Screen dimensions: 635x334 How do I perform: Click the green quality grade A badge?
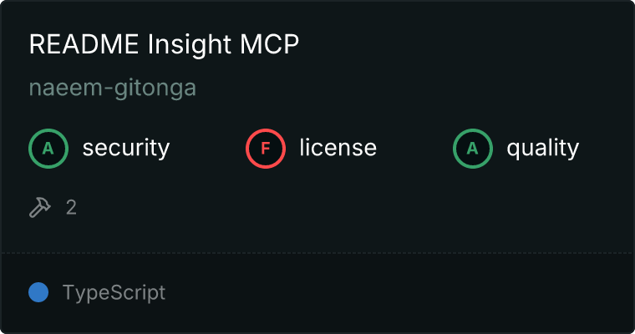pyautogui.click(x=473, y=149)
